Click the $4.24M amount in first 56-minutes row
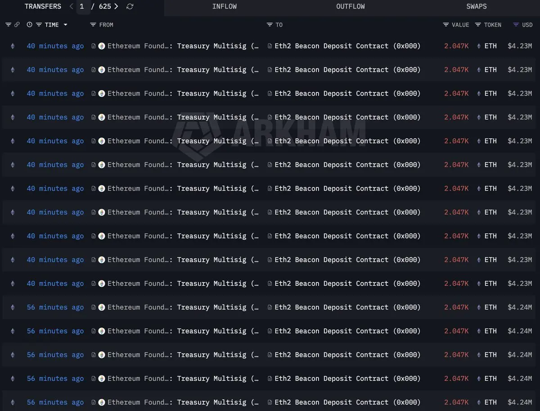This screenshot has width=540, height=411. tap(520, 307)
